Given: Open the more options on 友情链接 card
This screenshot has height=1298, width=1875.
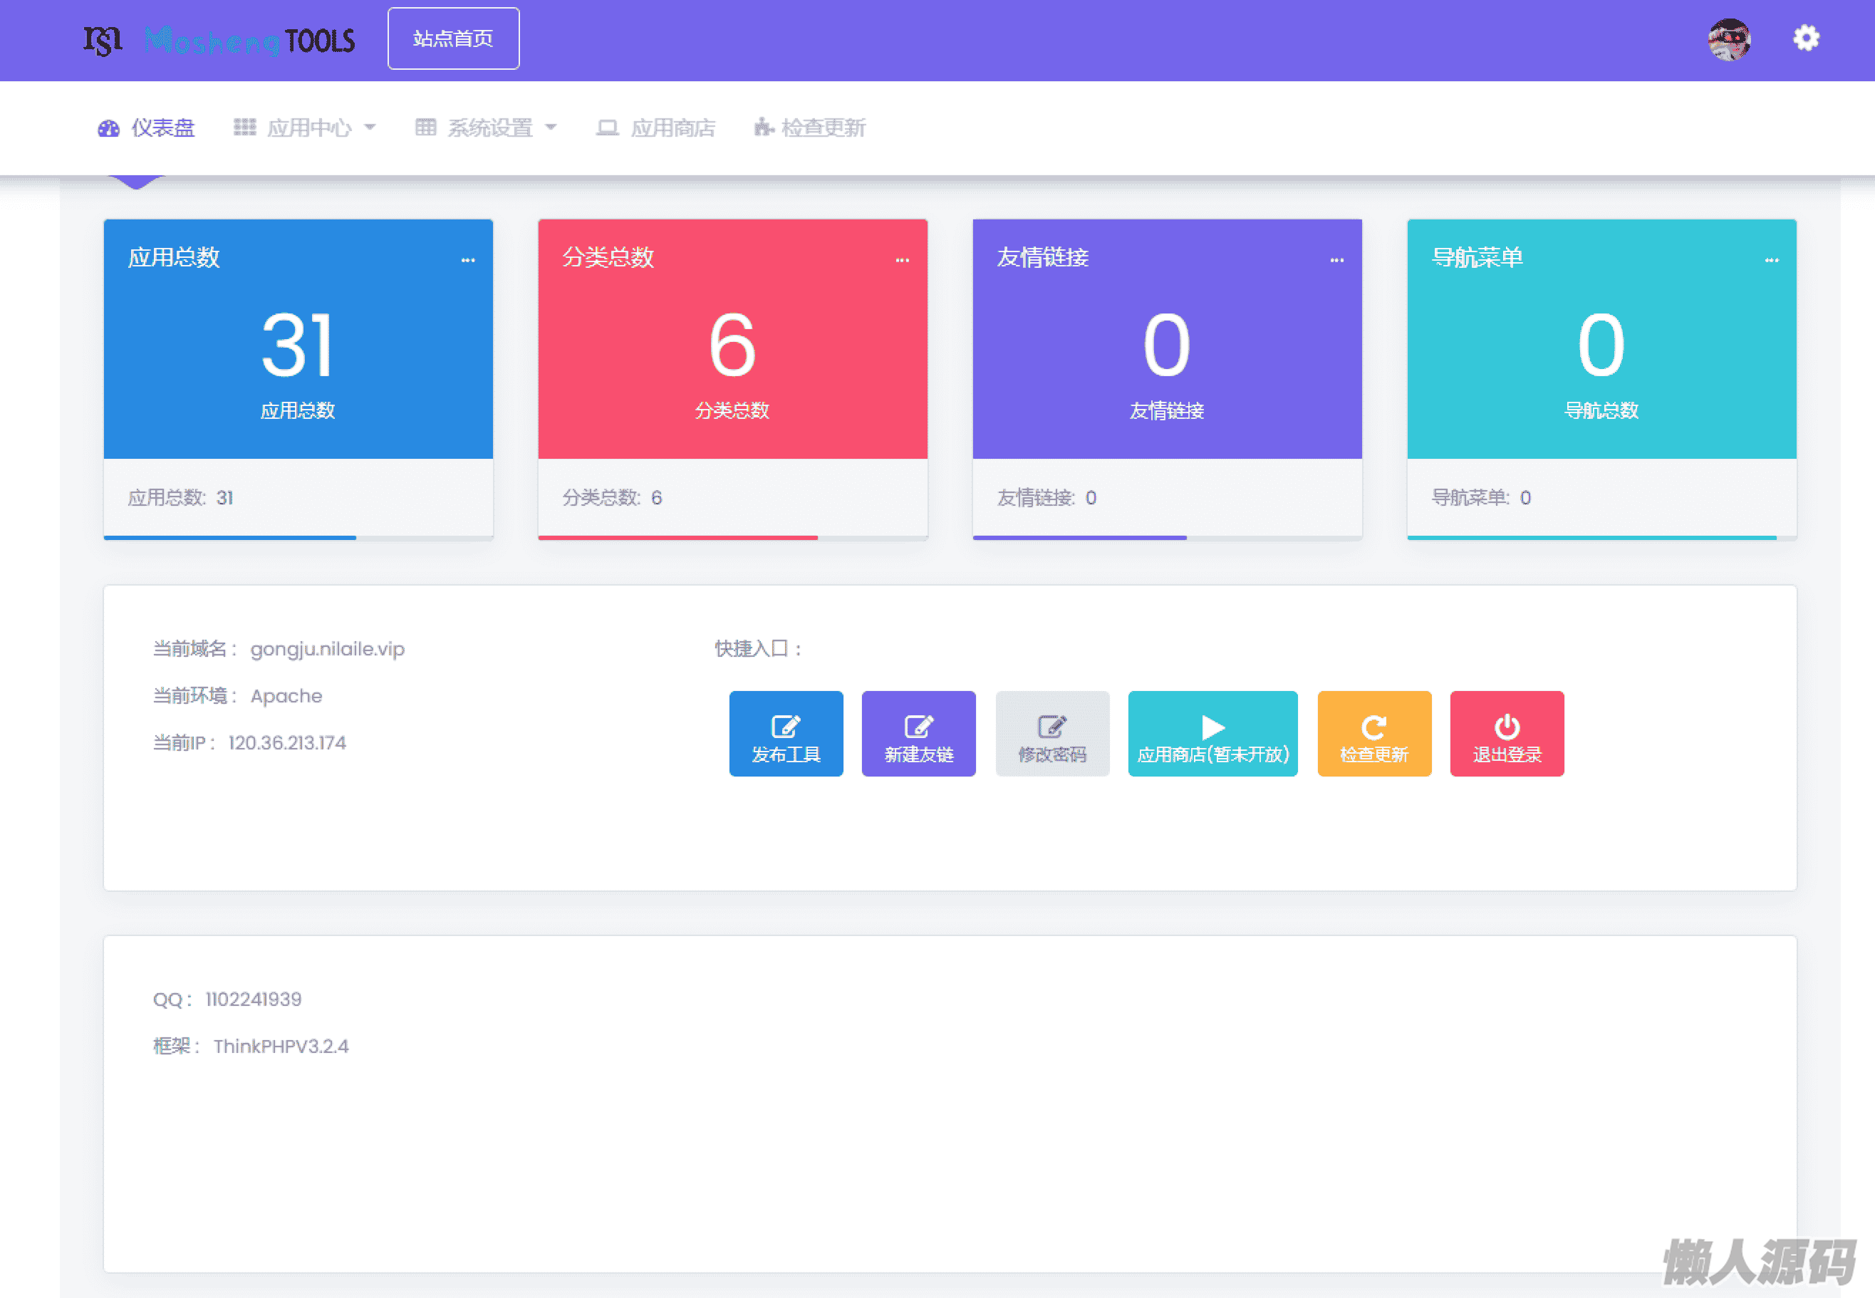Looking at the screenshot, I should click(1336, 260).
